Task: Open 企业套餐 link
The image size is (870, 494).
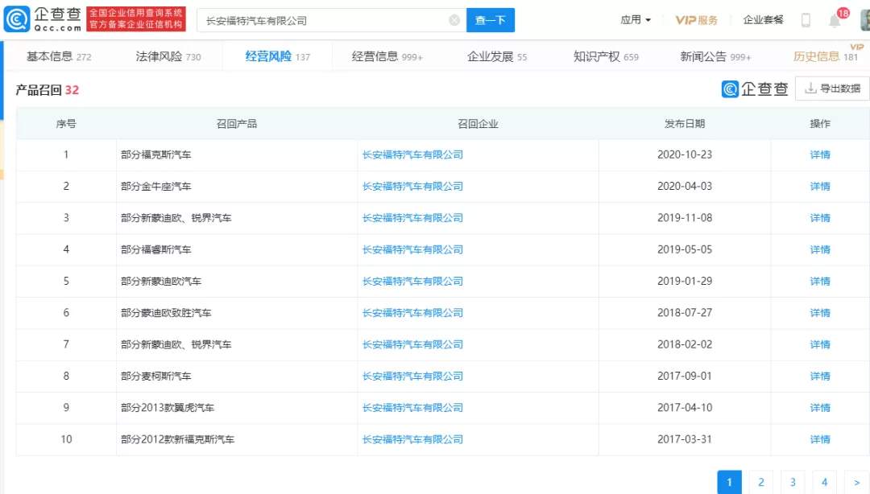Action: point(763,20)
